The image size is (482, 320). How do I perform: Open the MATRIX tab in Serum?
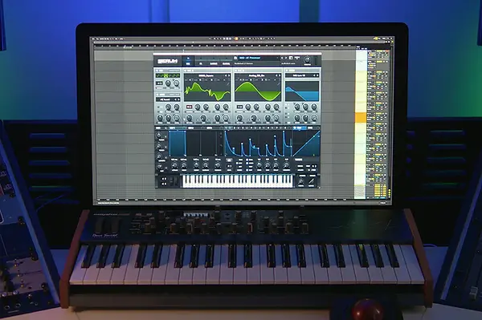[214, 63]
